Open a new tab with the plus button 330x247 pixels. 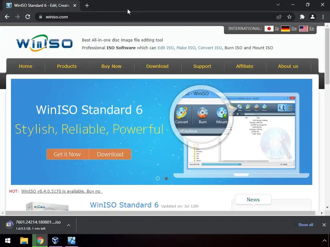coord(87,5)
